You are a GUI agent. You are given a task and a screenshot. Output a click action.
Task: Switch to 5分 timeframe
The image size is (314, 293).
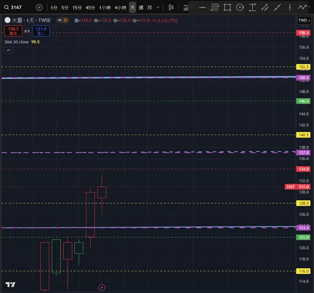[64, 8]
